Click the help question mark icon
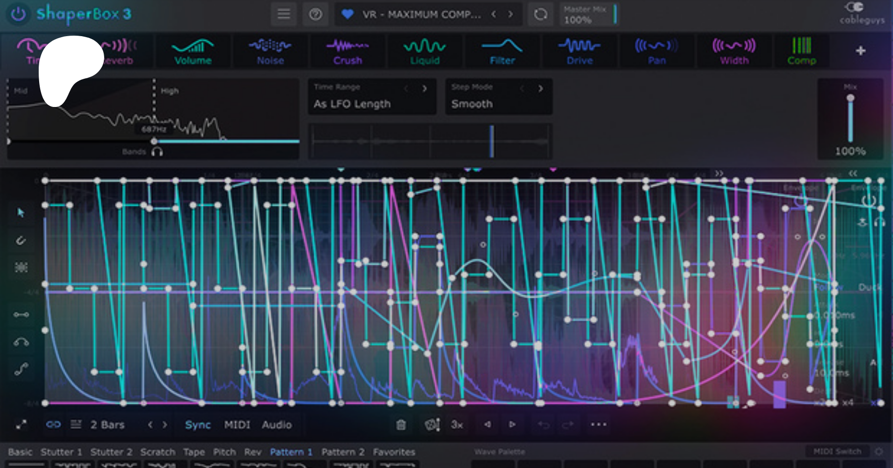This screenshot has width=893, height=468. tap(316, 14)
